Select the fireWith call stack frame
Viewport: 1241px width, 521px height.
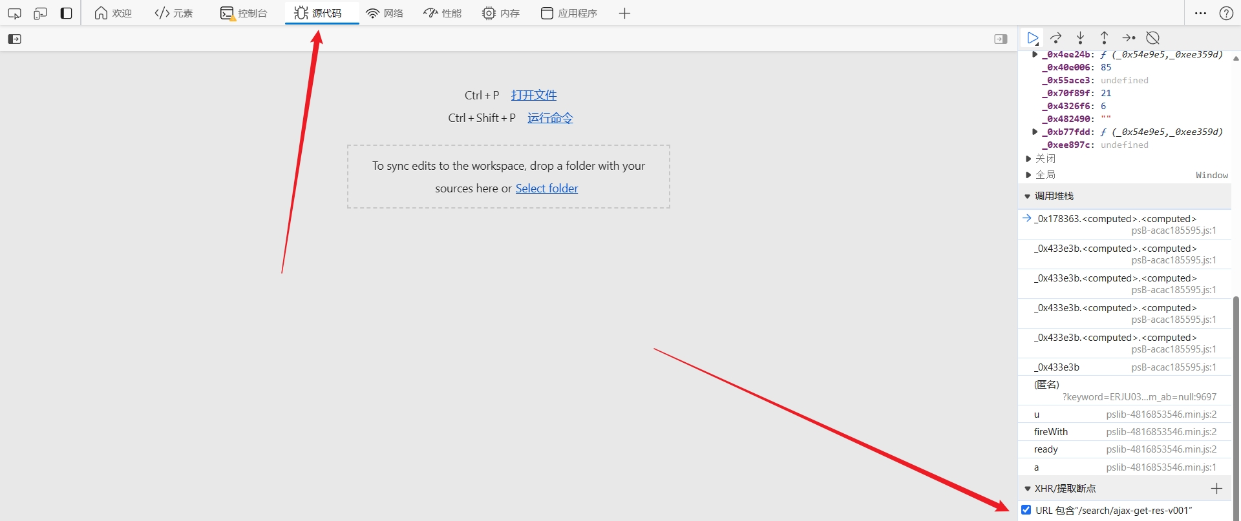click(x=1125, y=432)
